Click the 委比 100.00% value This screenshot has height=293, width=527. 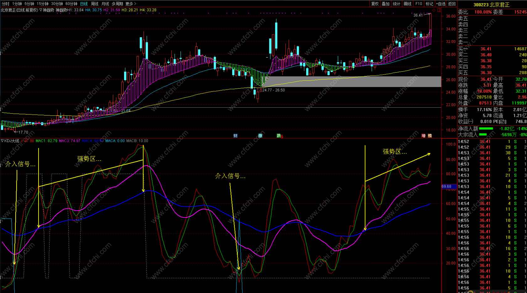483,12
